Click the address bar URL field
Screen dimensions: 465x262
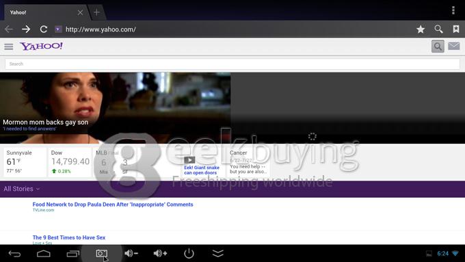101,29
